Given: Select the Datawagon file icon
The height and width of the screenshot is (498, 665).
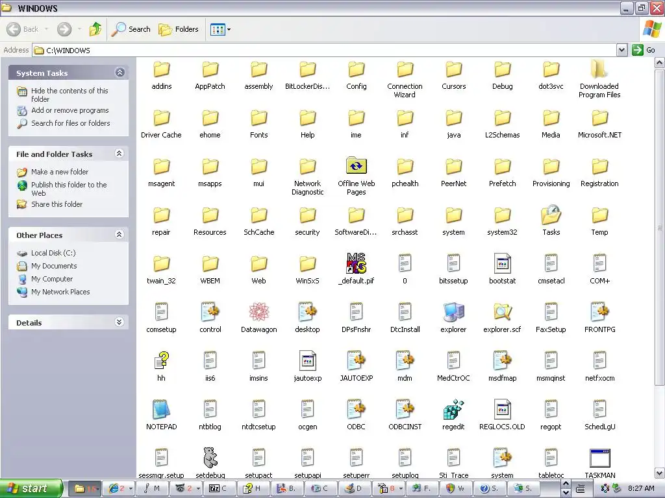Looking at the screenshot, I should click(x=258, y=312).
